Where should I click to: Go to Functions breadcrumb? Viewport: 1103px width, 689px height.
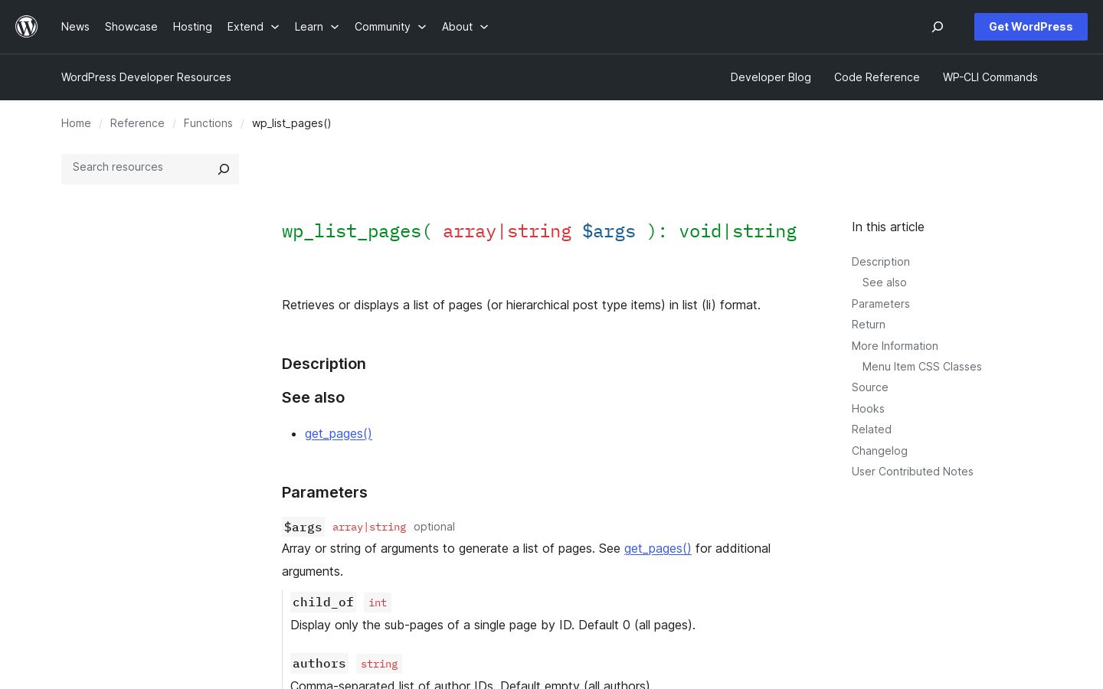point(208,123)
